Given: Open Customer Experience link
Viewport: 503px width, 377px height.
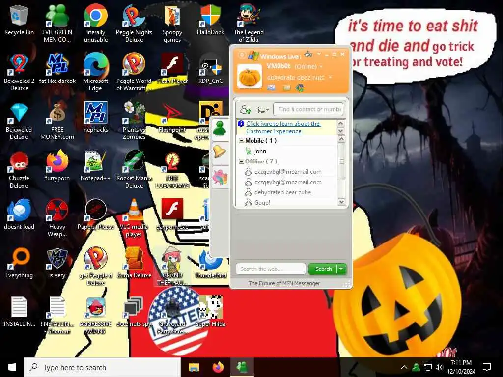Looking at the screenshot, I should click(283, 127).
